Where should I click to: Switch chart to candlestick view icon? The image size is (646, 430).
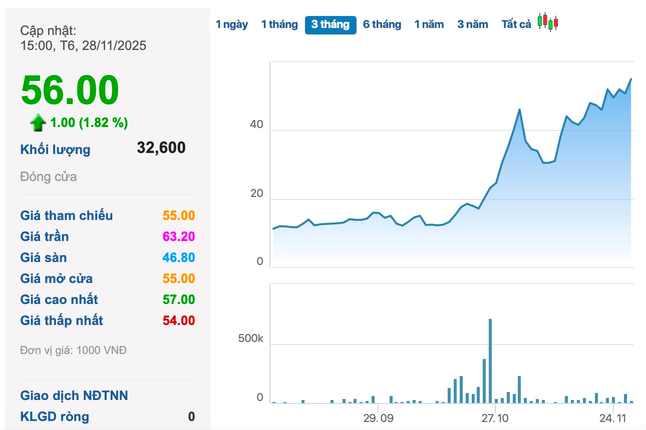coord(548,22)
